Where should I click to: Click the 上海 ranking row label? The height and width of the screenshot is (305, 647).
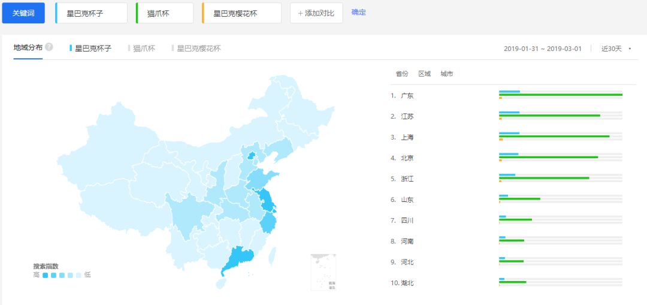[x=407, y=137]
